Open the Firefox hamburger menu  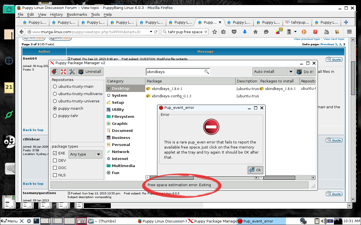(x=349, y=32)
